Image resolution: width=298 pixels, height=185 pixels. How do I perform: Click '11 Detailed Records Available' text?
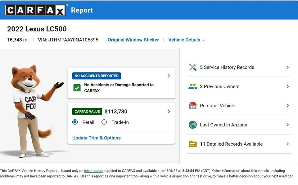pos(231,144)
